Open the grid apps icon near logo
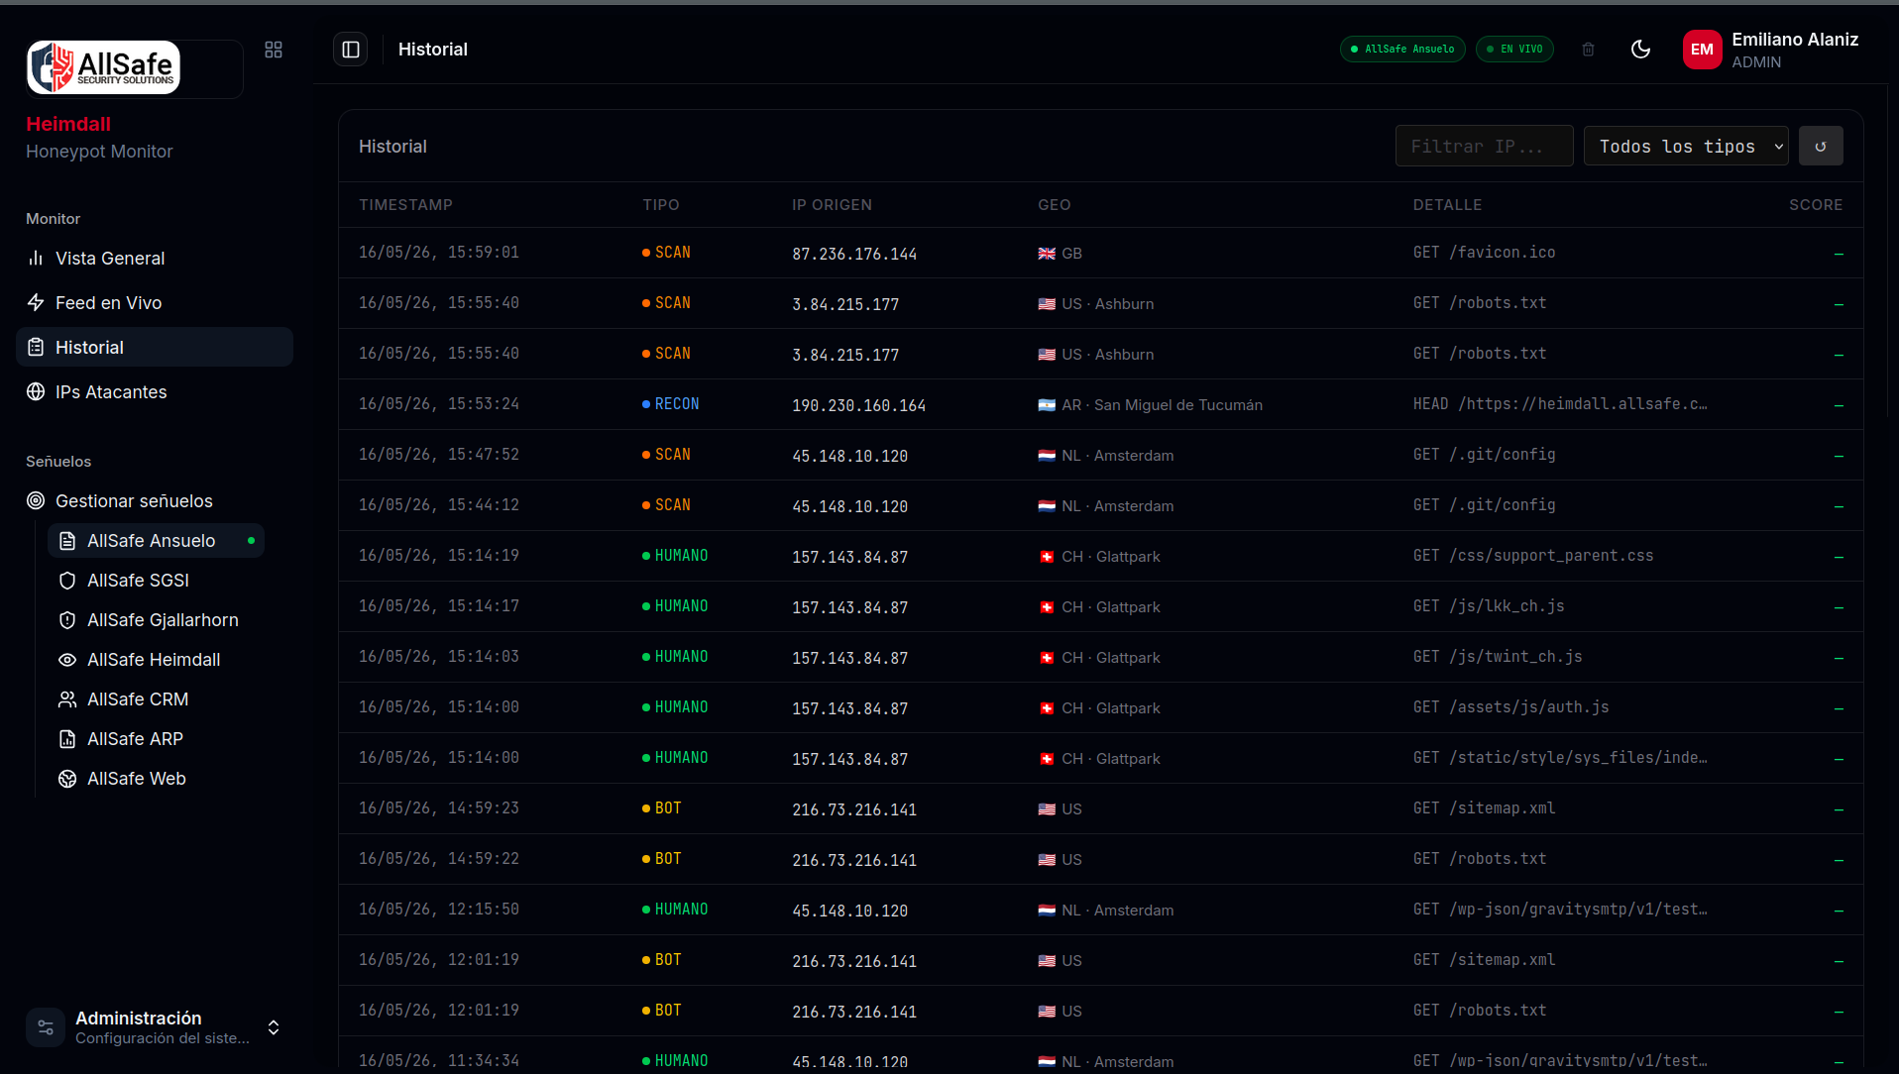Viewport: 1899px width, 1074px height. pos(274,50)
